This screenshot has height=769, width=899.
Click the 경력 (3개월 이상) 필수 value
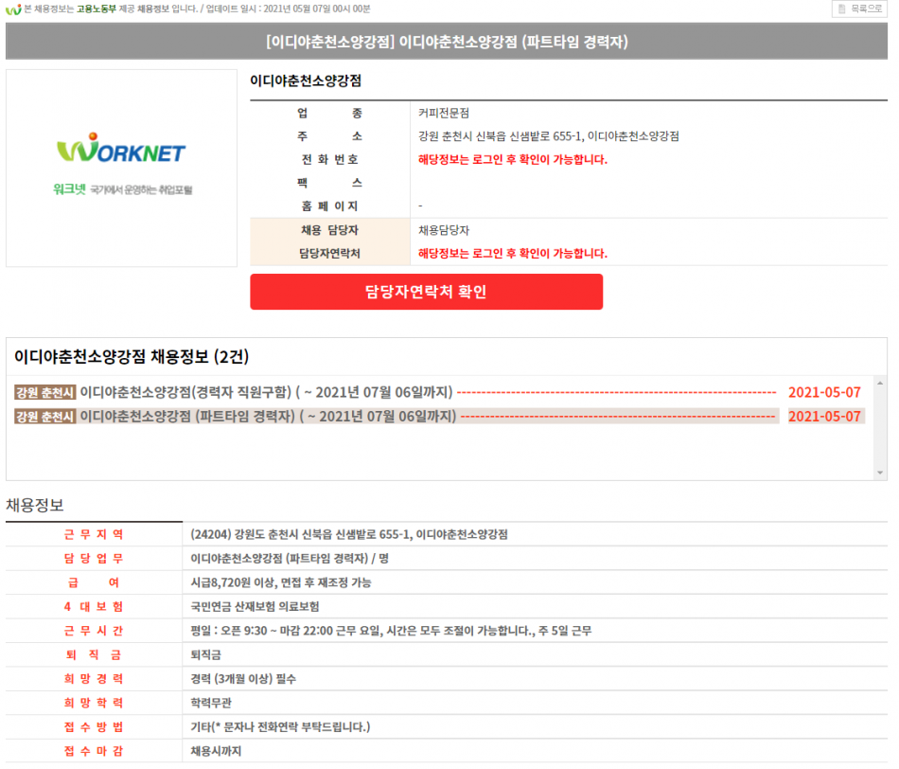pyautogui.click(x=243, y=679)
